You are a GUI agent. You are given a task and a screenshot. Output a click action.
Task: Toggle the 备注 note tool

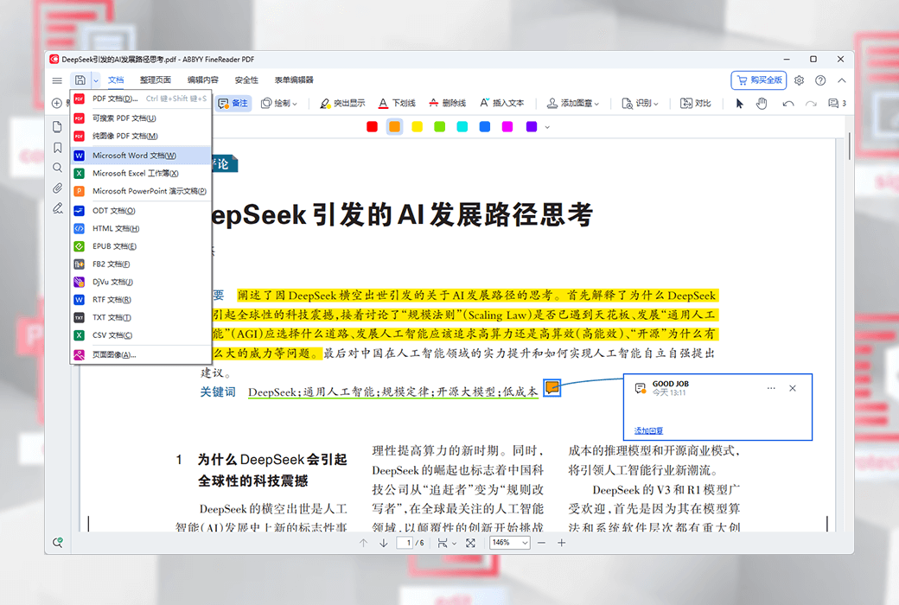[233, 103]
